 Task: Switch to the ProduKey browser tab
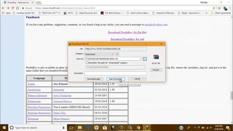[x=19, y=3]
